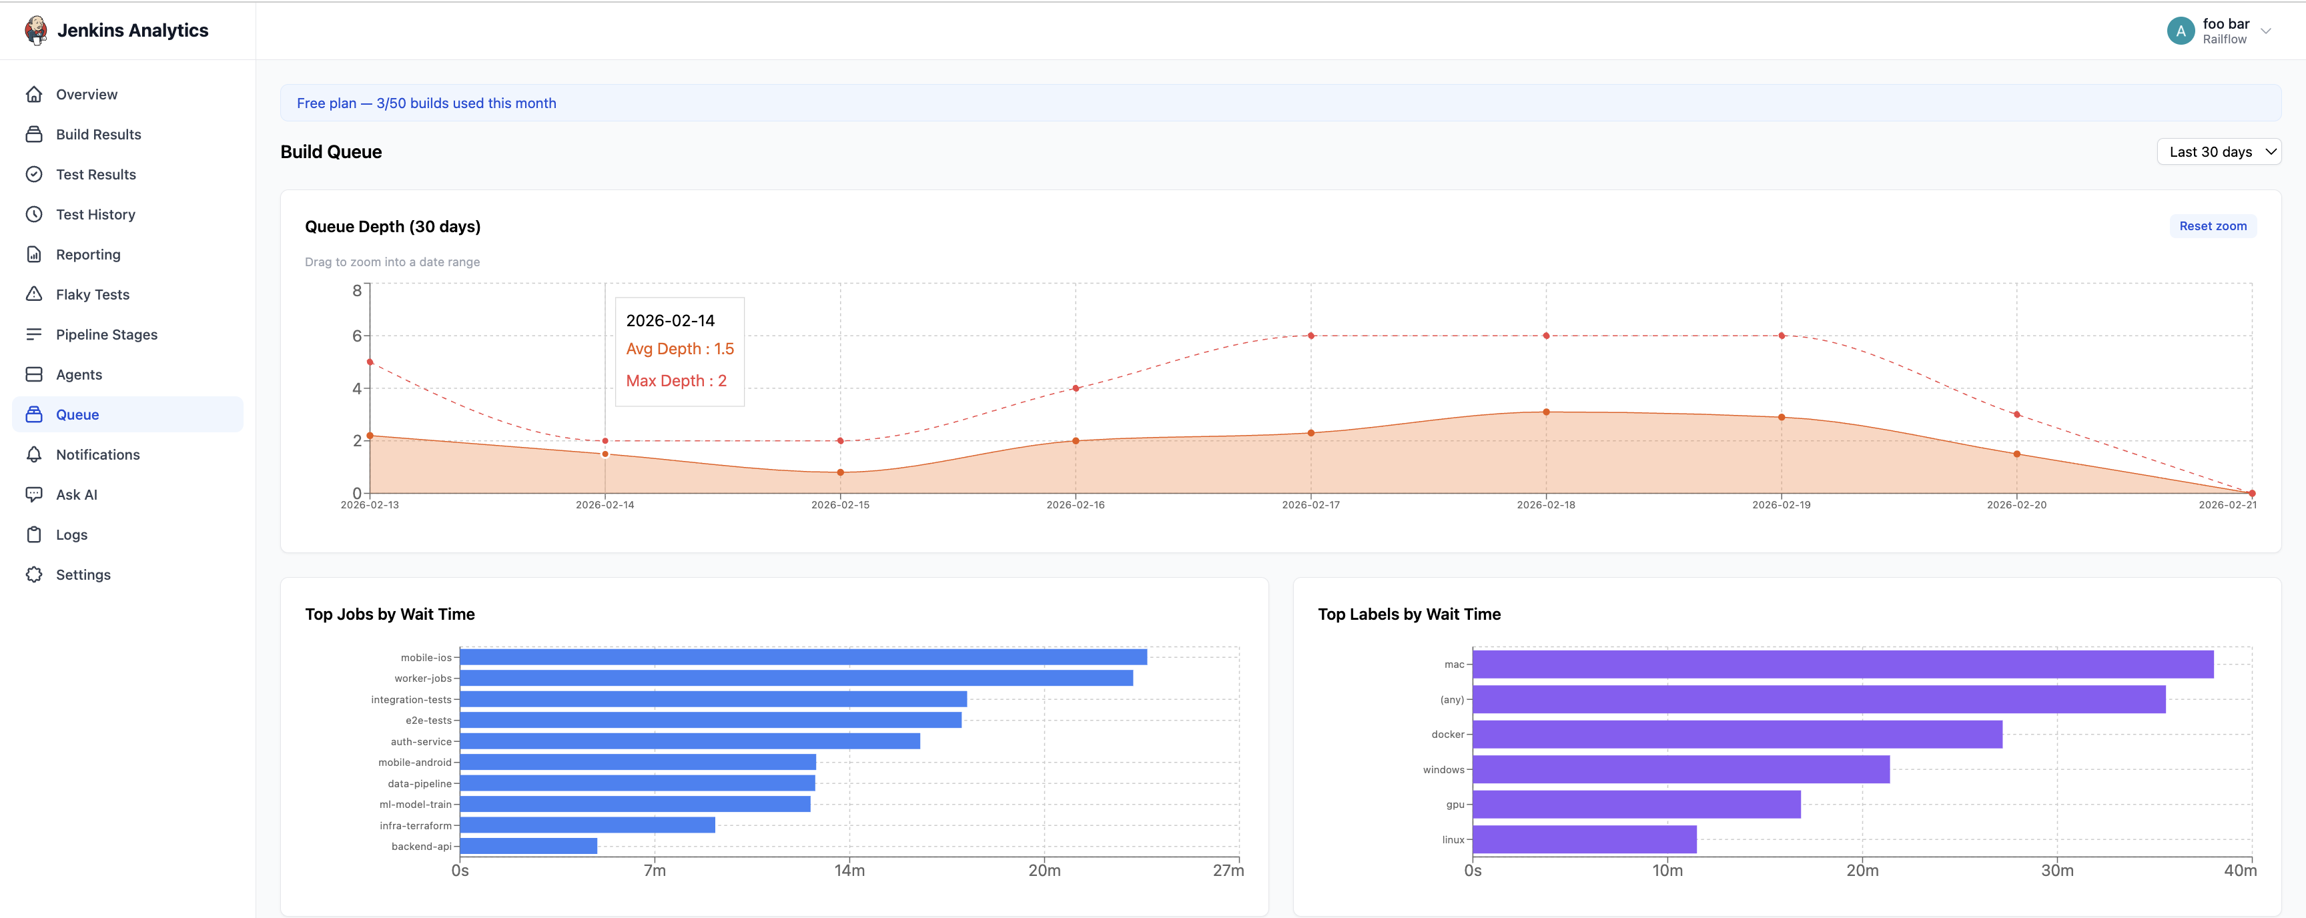Click the Flaky Tests warning icon
This screenshot has width=2306, height=918.
(x=34, y=294)
